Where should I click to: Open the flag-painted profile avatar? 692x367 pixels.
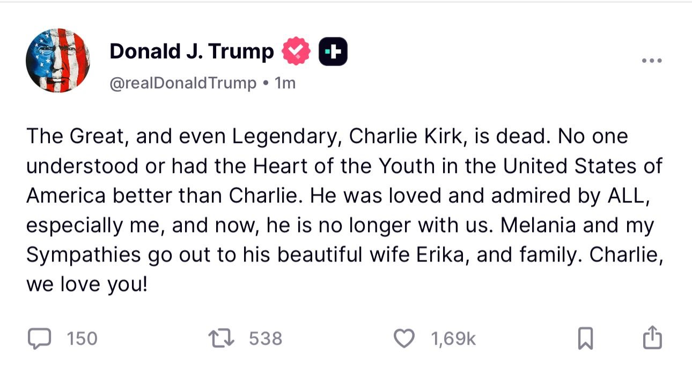point(58,61)
